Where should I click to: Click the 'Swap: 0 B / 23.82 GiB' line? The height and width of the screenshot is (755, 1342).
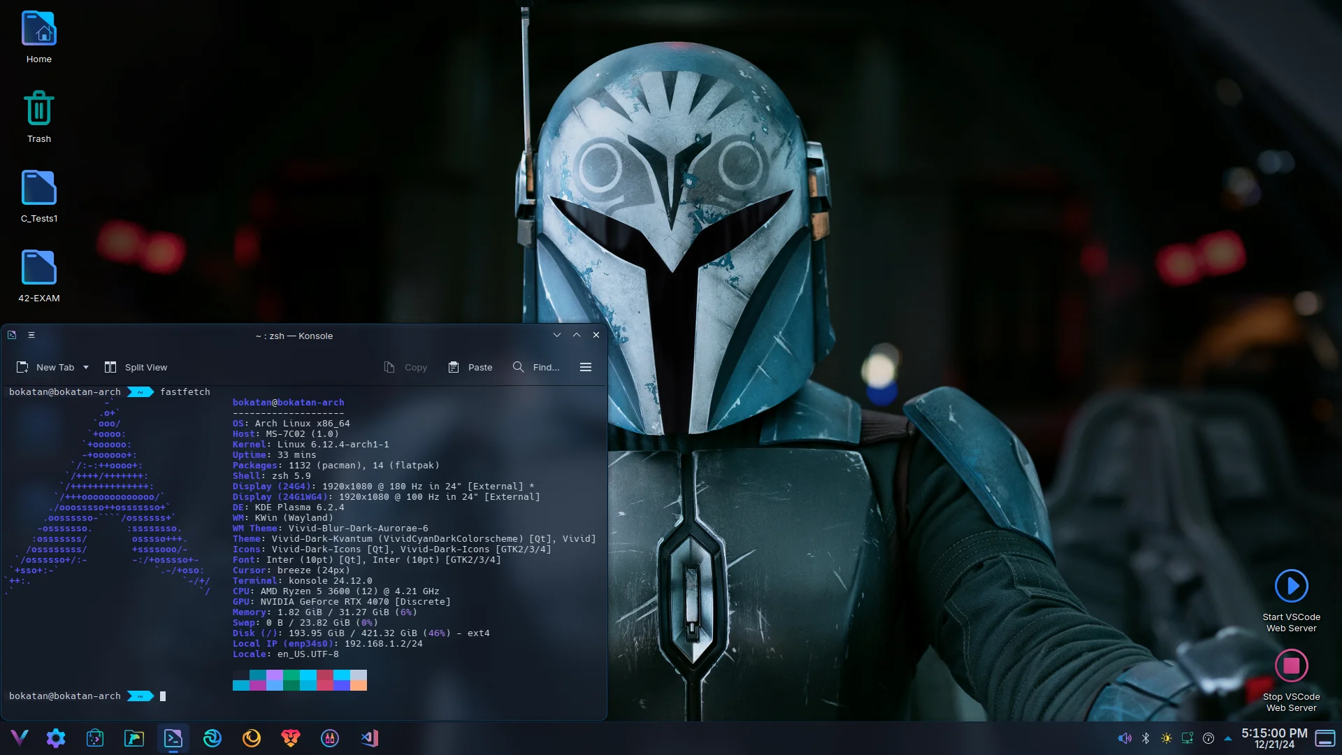point(305,623)
